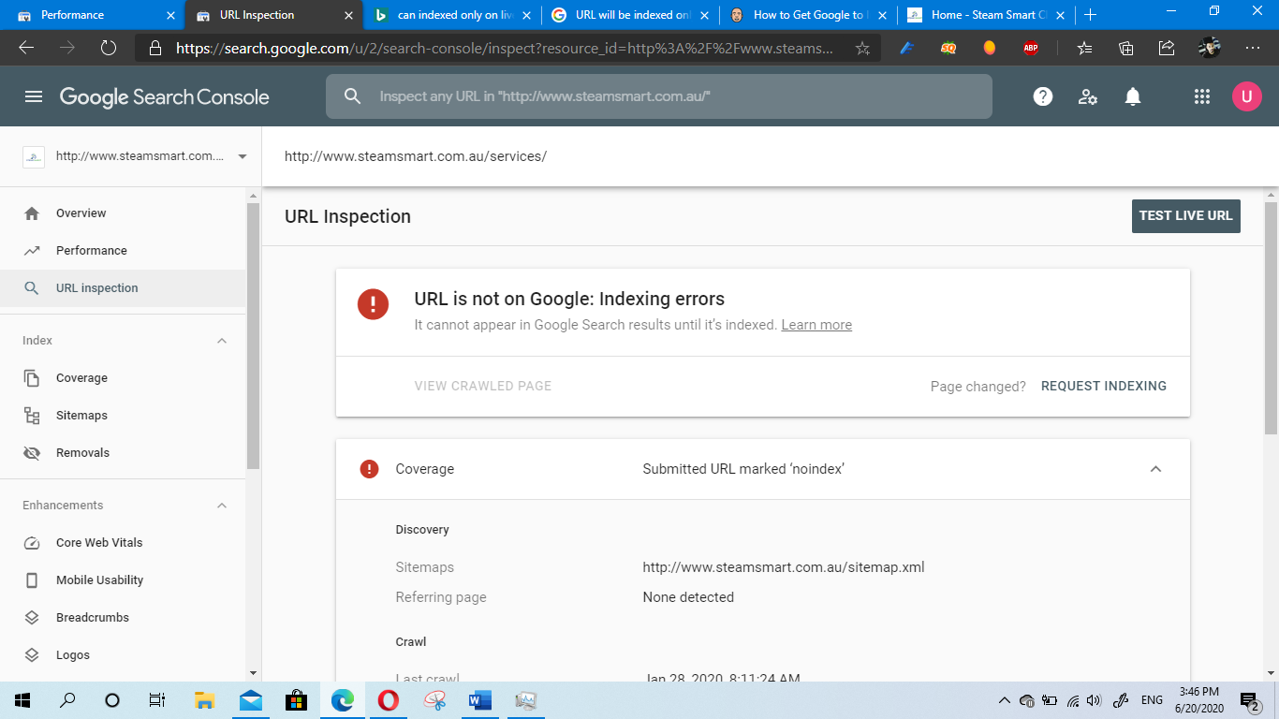Open the browser Favorites icon
Screen dimensions: 1279x719
pos(1084,48)
